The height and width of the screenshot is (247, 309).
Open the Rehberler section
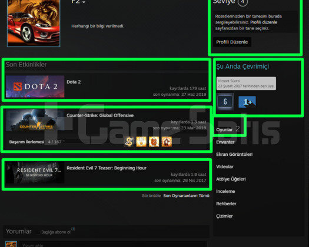[226, 203]
